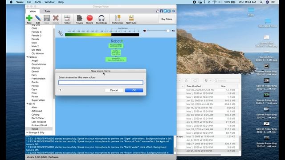Select the Female 3 voice
Viewport: 285px width, 160px height.
[x=37, y=32]
